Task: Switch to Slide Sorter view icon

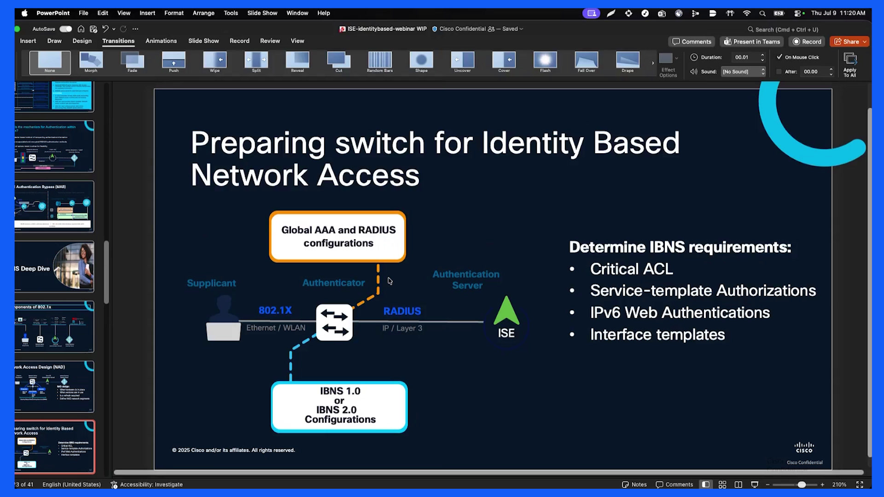Action: (x=722, y=485)
